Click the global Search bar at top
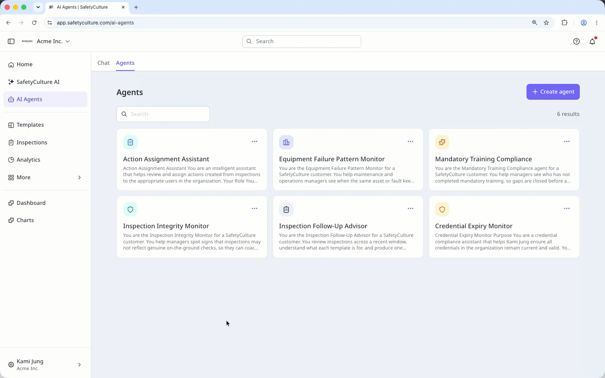 (x=302, y=41)
